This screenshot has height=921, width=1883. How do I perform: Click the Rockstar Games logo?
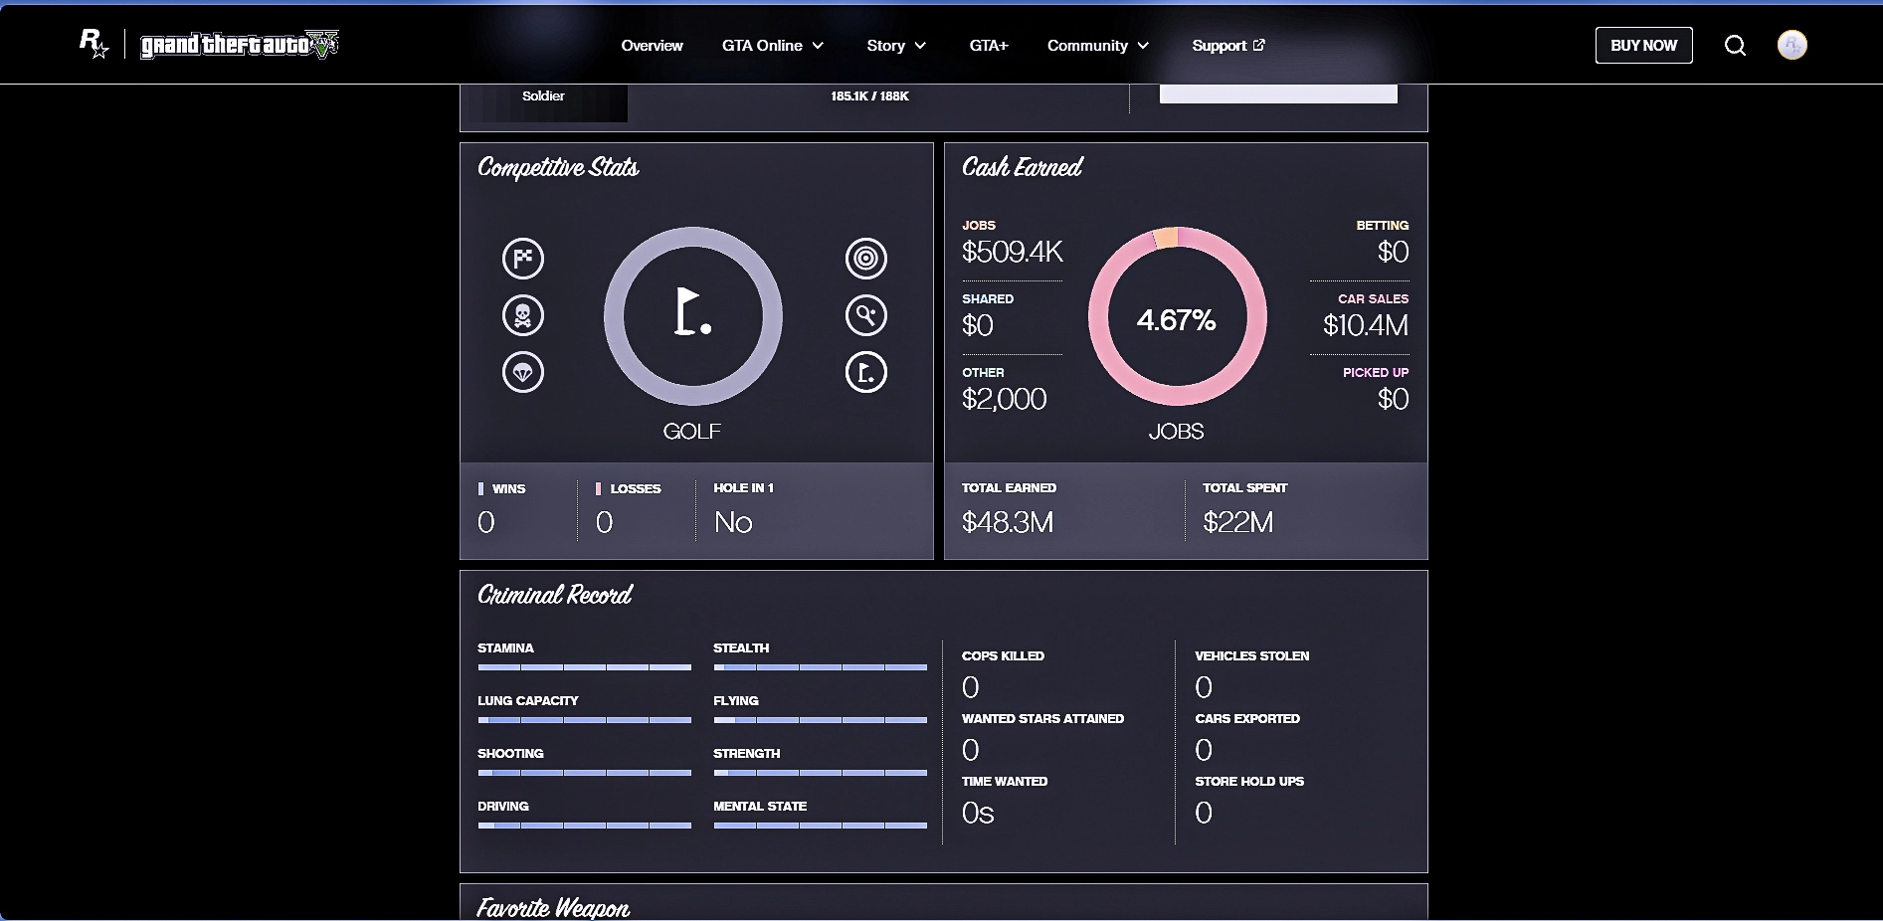94,44
